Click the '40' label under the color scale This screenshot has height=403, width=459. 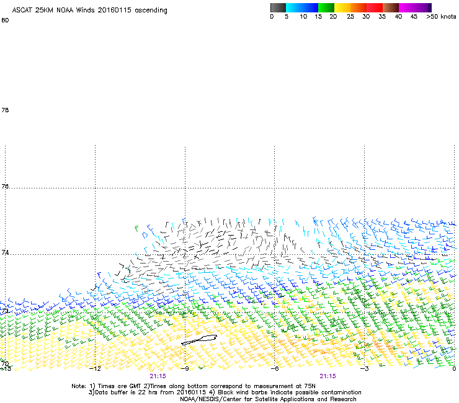click(x=398, y=17)
